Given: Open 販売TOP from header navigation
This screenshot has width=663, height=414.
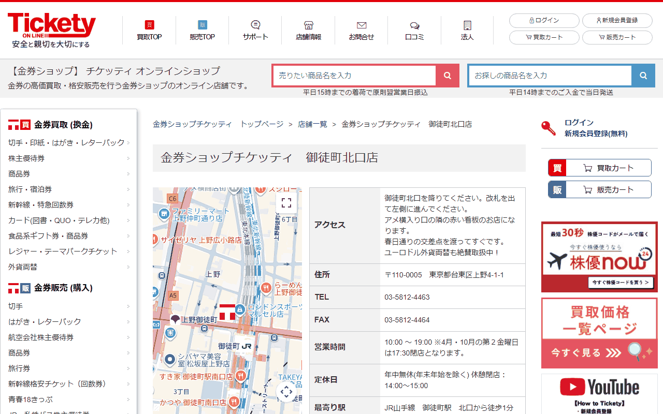Looking at the screenshot, I should [x=202, y=31].
